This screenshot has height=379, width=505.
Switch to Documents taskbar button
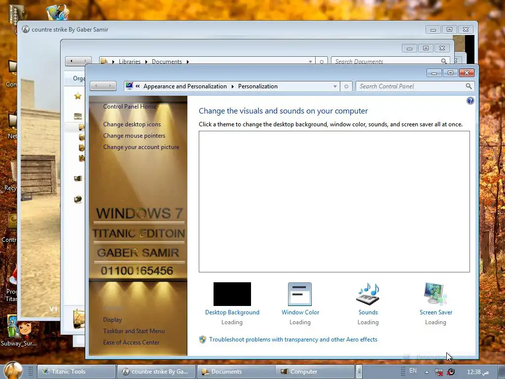236,372
